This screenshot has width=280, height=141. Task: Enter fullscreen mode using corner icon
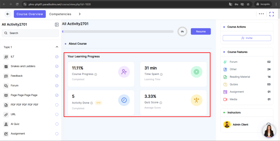(271, 14)
